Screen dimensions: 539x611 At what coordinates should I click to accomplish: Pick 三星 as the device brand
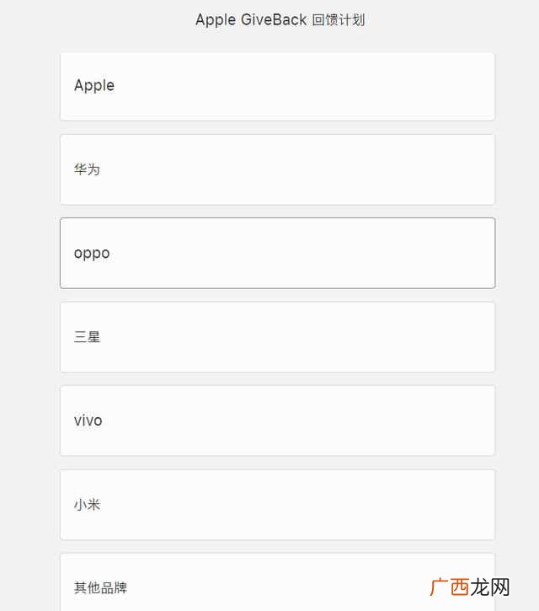click(x=277, y=337)
